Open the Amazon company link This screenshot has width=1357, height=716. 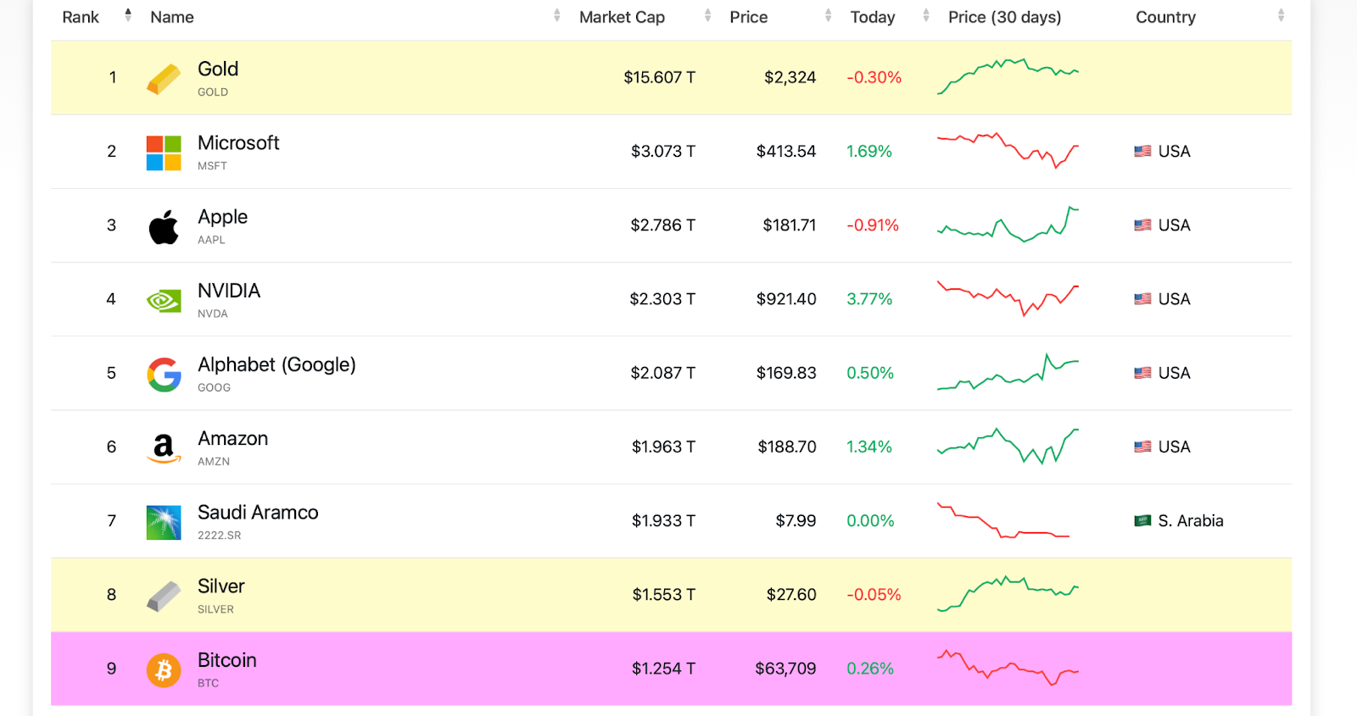(x=232, y=438)
